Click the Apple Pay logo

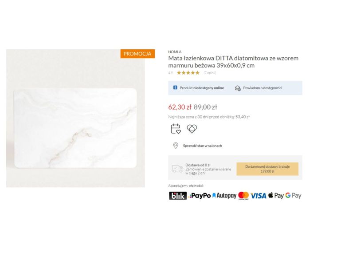click(276, 196)
